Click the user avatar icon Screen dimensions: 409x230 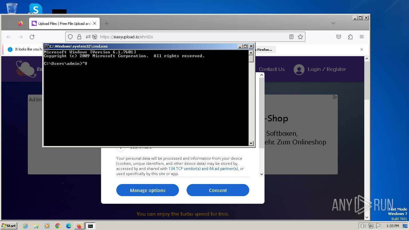pyautogui.click(x=299, y=70)
